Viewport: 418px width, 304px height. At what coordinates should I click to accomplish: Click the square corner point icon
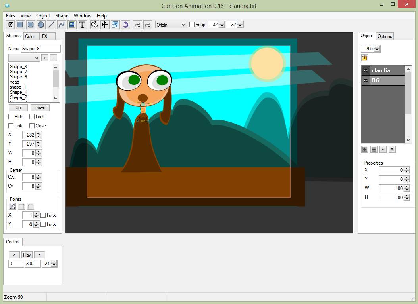tap(21, 206)
